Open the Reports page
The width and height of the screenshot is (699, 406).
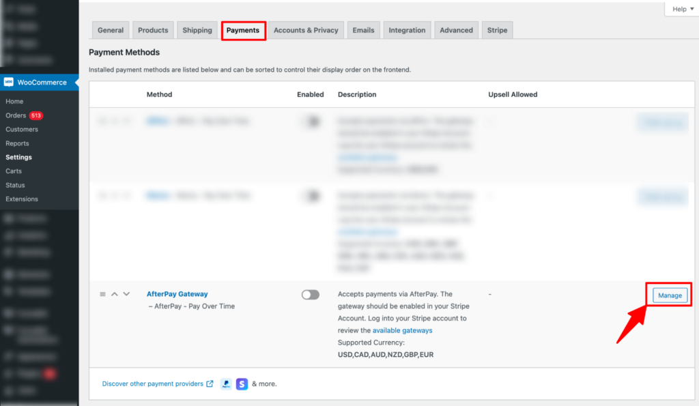click(x=17, y=143)
